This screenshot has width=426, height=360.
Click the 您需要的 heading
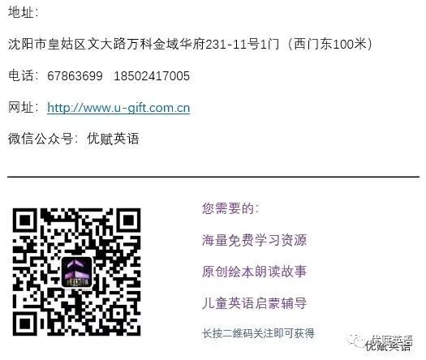pyautogui.click(x=230, y=208)
